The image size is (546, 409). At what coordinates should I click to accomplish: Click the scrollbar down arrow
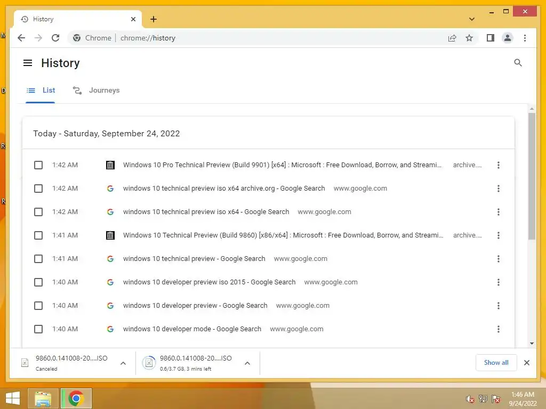click(532, 343)
